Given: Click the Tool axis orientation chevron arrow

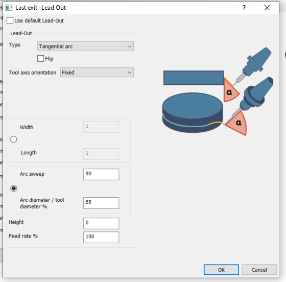Looking at the screenshot, I should click(x=130, y=73).
